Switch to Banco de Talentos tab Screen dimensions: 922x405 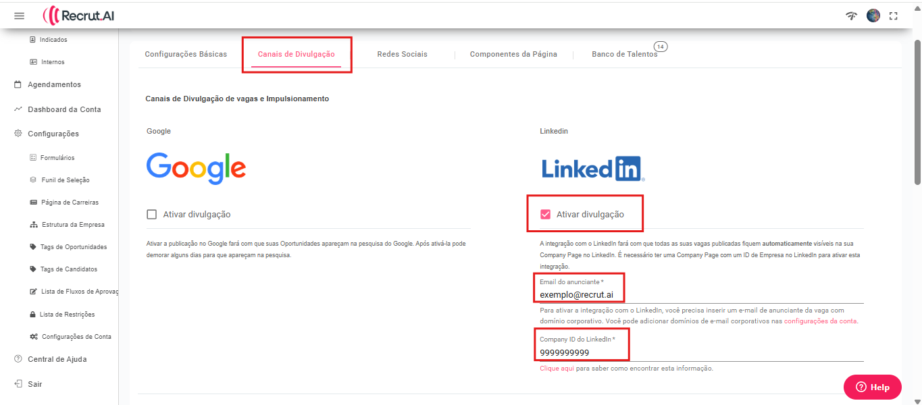(624, 54)
